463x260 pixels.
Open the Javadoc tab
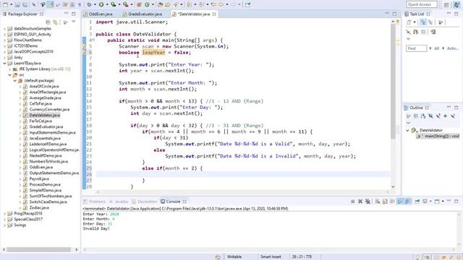click(x=119, y=201)
